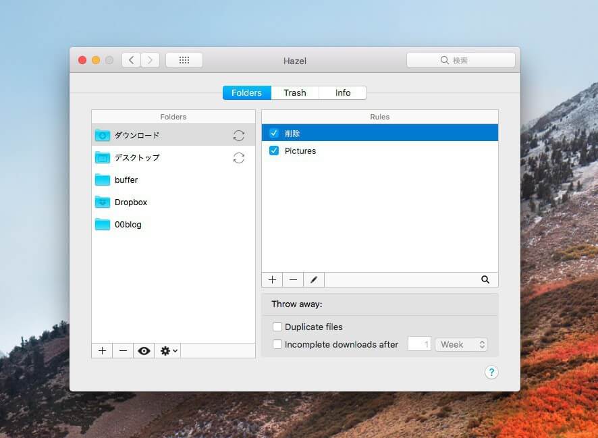The width and height of the screenshot is (598, 438).
Task: Uncheck the 削除 rule checkbox
Action: [x=274, y=133]
